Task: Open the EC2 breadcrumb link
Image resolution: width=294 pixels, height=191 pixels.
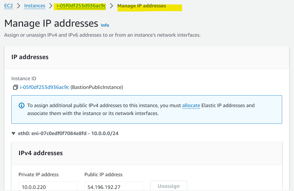Action: point(8,6)
